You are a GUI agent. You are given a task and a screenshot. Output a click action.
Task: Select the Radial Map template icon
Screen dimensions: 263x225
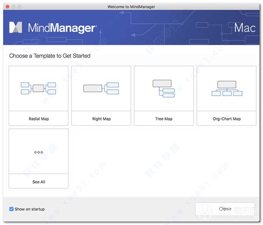(39, 88)
